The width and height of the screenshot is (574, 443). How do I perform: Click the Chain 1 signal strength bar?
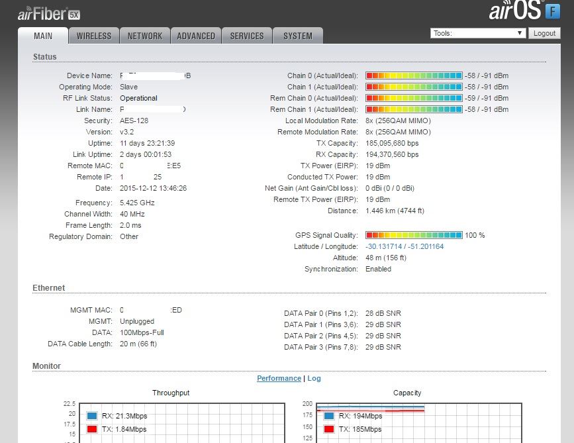pyautogui.click(x=414, y=87)
